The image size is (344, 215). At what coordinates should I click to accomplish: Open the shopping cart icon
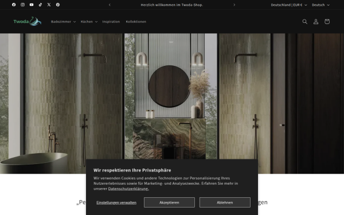[327, 22]
